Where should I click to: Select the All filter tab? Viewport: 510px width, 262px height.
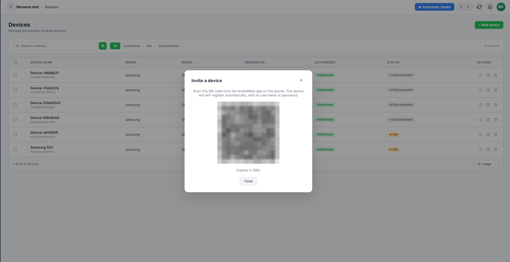115,46
